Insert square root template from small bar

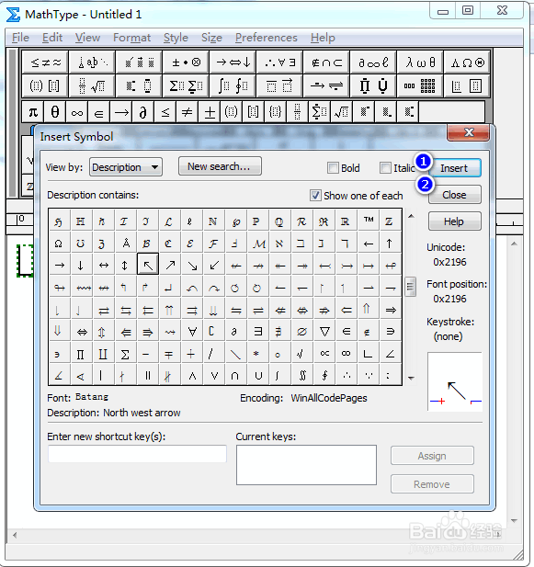(342, 112)
